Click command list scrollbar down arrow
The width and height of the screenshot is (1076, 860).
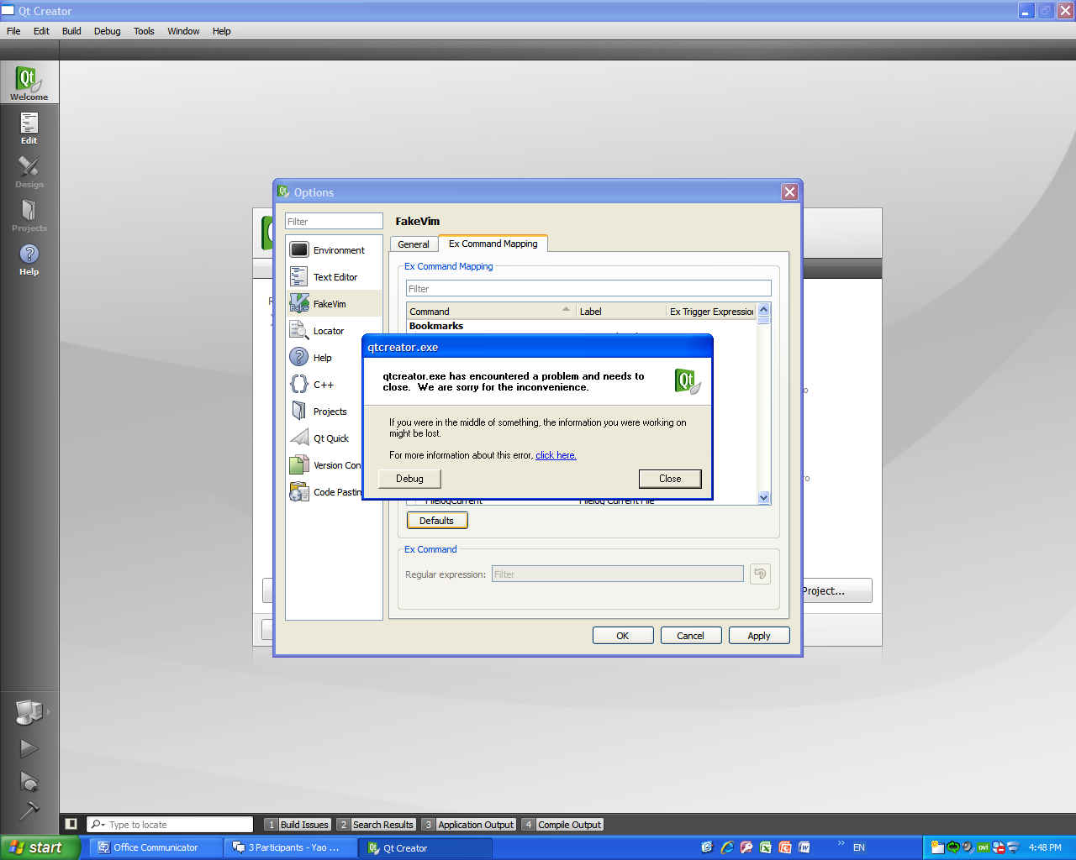pos(763,498)
